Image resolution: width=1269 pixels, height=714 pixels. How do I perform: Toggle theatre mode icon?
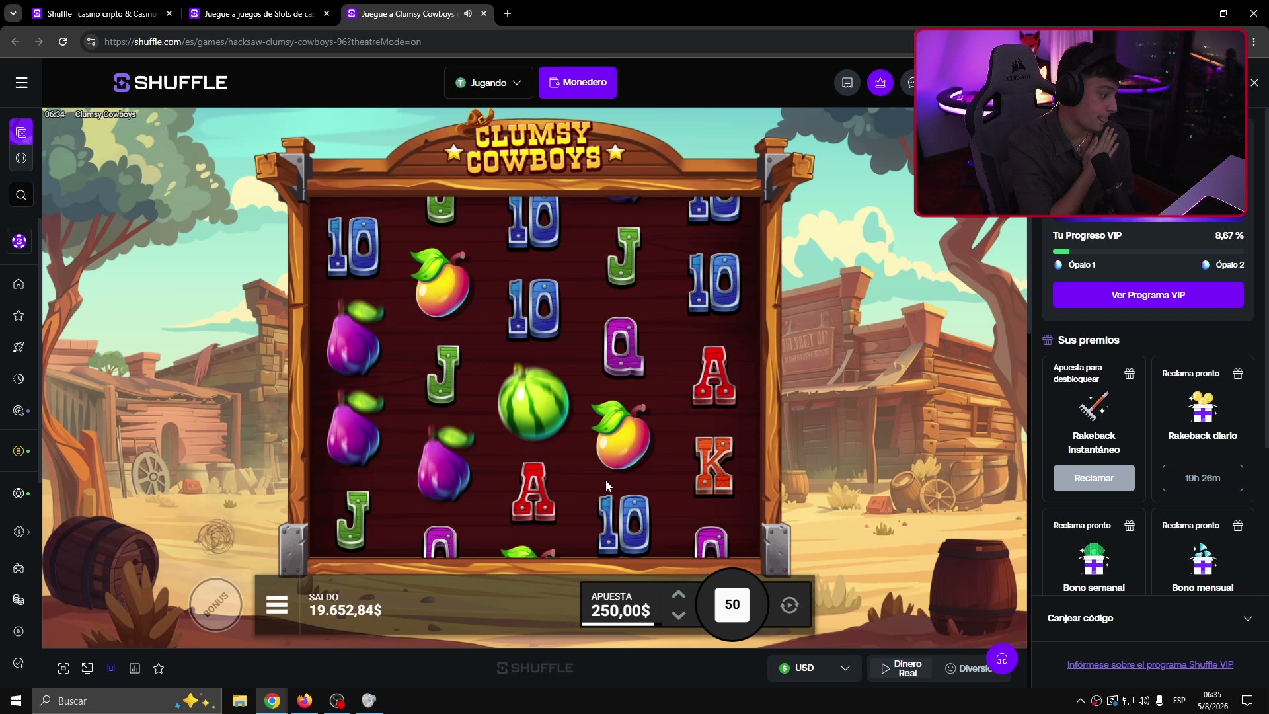[x=111, y=668]
